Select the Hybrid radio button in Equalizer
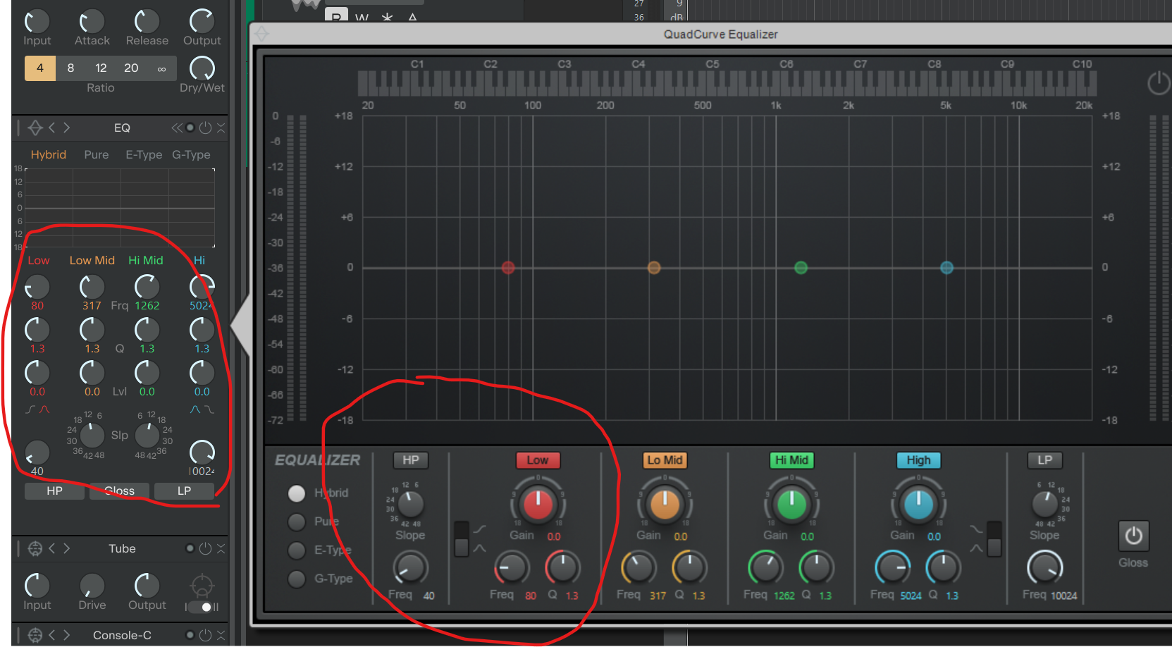Screen dimensions: 1172x647 (297, 493)
